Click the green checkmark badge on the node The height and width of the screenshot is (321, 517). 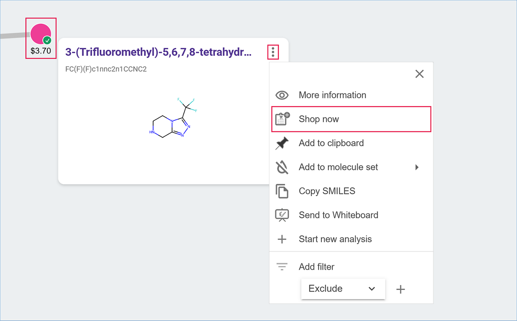coord(47,40)
